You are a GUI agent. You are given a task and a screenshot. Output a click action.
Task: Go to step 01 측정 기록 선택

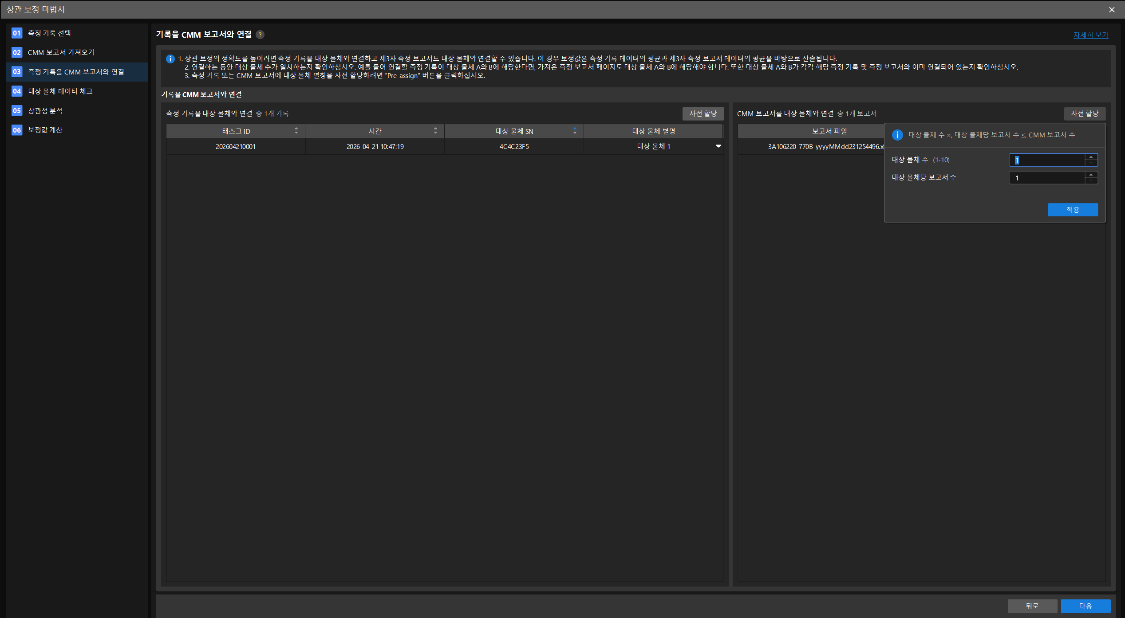coord(76,33)
